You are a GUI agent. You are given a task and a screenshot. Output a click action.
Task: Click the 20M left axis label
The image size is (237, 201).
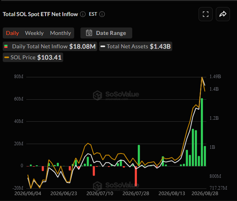pos(19,144)
